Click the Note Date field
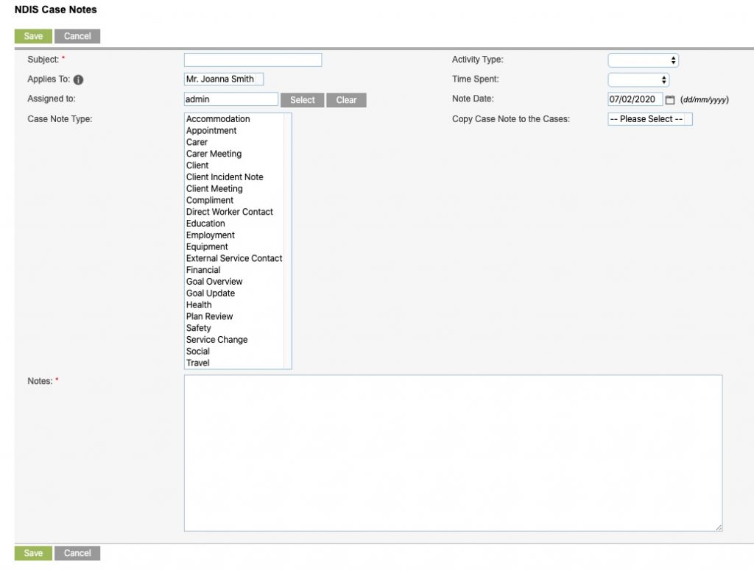This screenshot has height=570, width=754. pyautogui.click(x=635, y=99)
